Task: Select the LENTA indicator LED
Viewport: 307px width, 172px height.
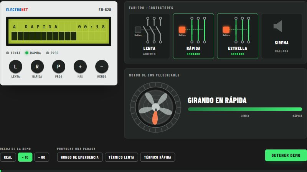Action: [8, 53]
